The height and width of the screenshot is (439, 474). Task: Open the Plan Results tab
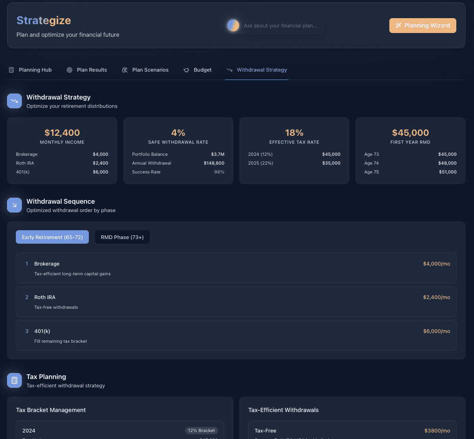point(92,70)
